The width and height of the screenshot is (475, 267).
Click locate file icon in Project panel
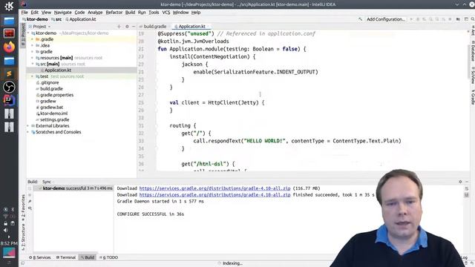pos(119,27)
